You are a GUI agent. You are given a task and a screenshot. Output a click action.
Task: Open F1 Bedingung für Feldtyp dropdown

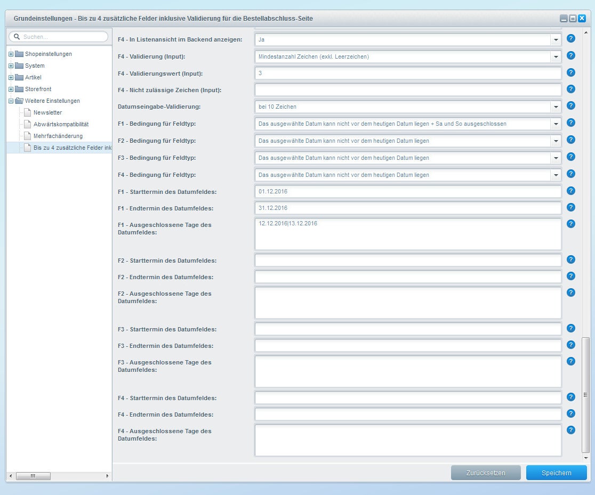pyautogui.click(x=556, y=124)
